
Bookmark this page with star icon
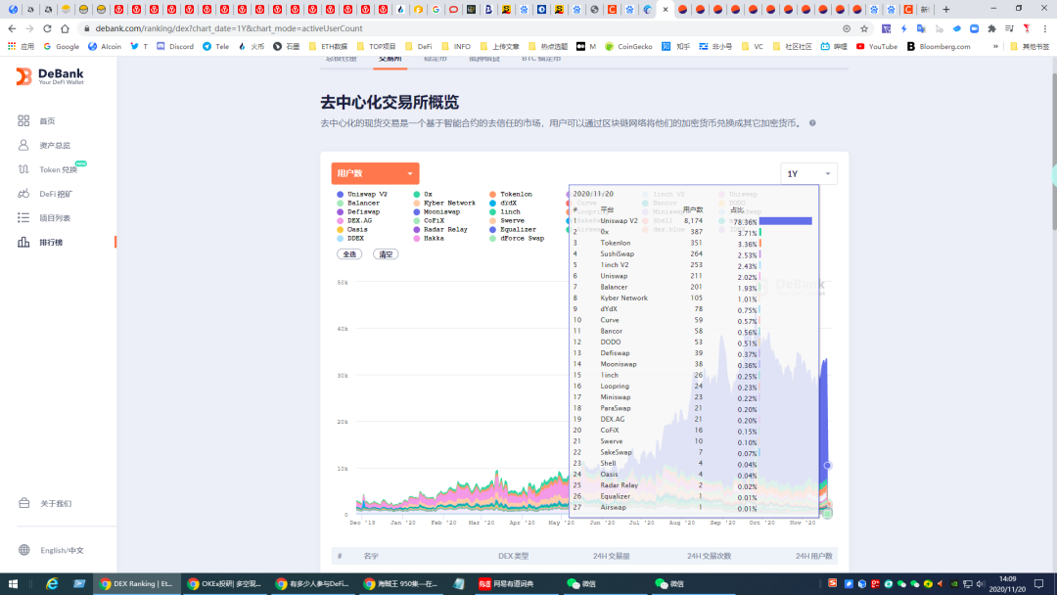[x=864, y=28]
